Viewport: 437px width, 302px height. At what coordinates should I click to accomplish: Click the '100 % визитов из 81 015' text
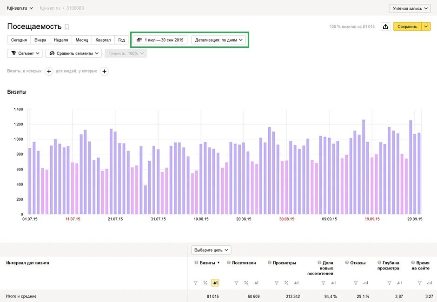(x=352, y=26)
